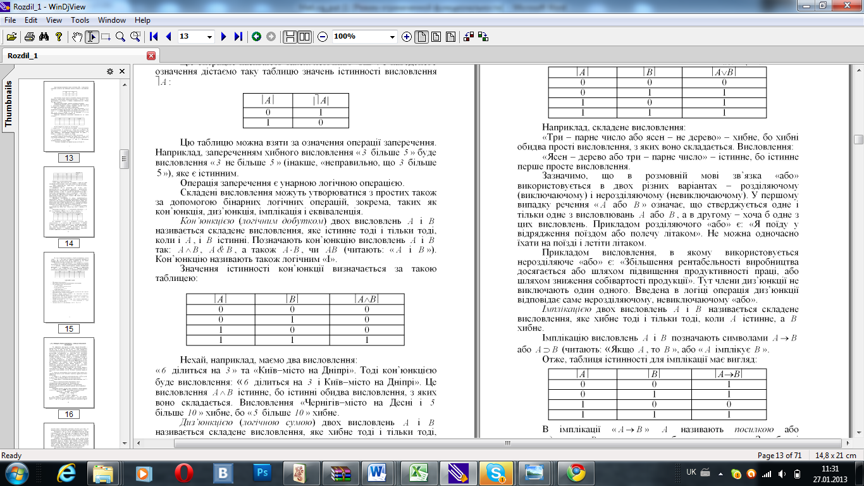Click the rotate right toolbar icon
The width and height of the screenshot is (864, 486).
coord(483,37)
